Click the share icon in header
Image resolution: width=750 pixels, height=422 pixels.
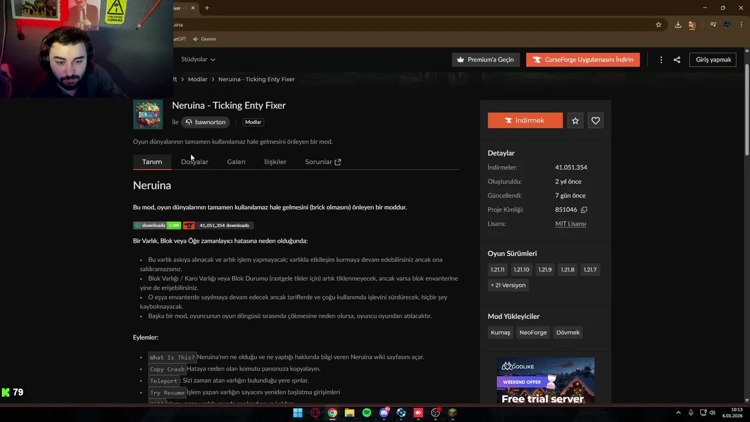click(x=677, y=60)
